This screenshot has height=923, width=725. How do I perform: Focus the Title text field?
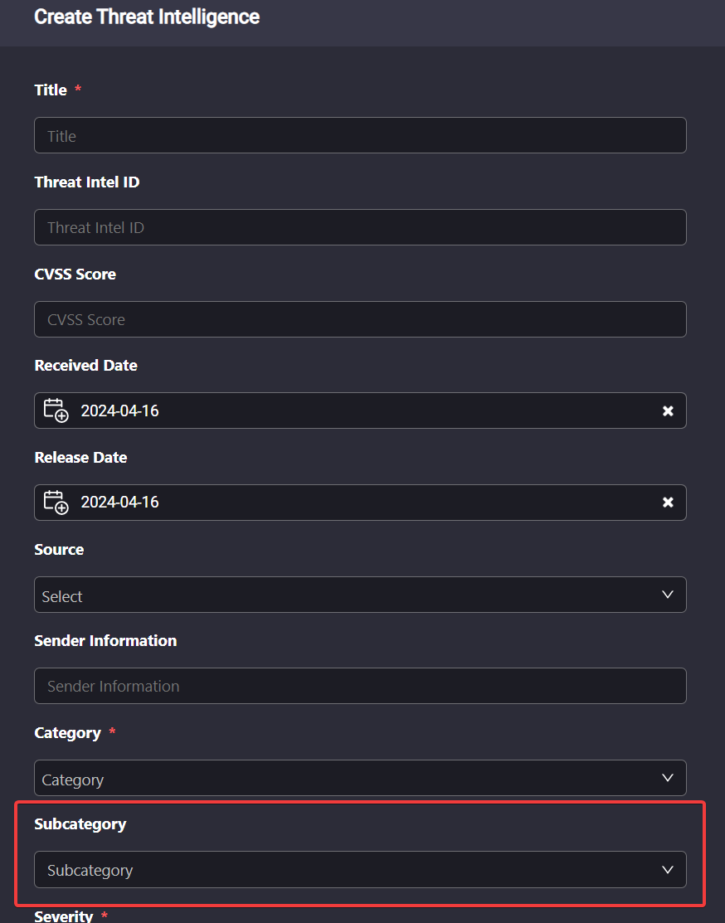pyautogui.click(x=360, y=135)
